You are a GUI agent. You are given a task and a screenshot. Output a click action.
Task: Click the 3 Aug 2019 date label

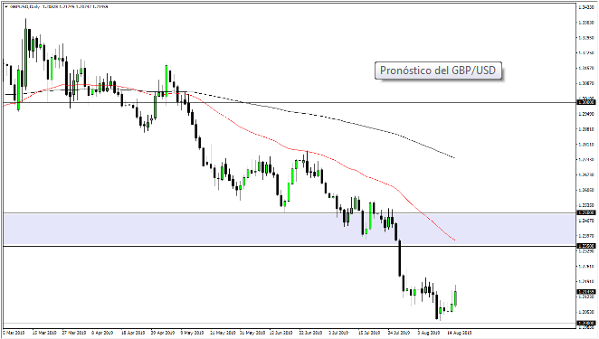click(x=429, y=333)
